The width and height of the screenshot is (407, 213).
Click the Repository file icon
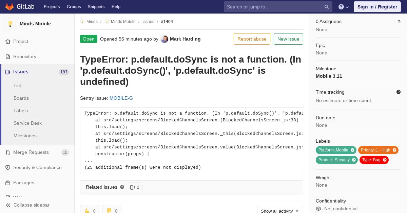(8, 57)
